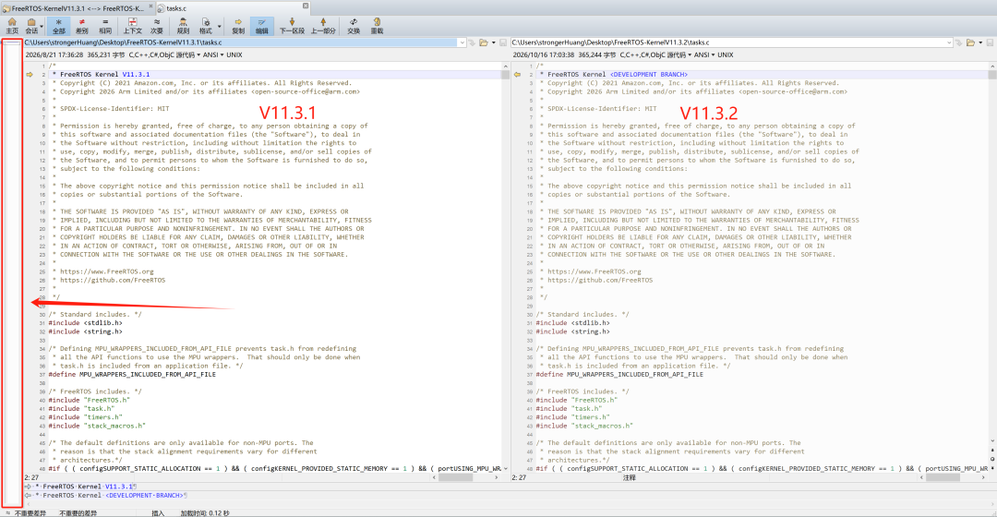Open left file format dropdown C,C++,C#,ObjC 源代码
This screenshot has height=517, width=997.
click(164, 54)
